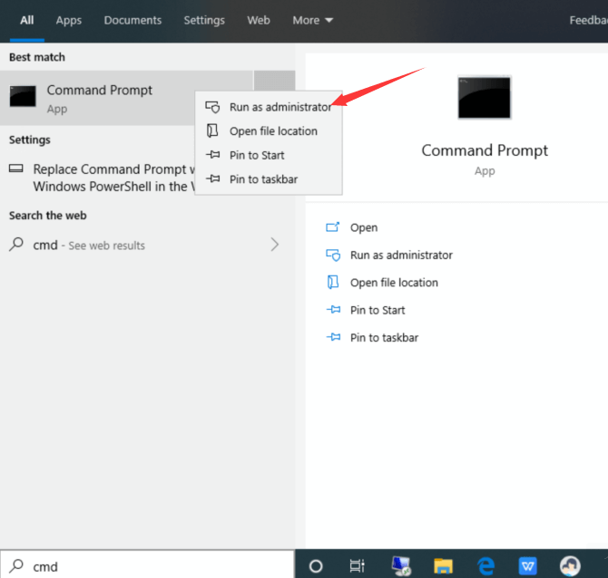Open the blue W app on taskbar

tap(528, 565)
